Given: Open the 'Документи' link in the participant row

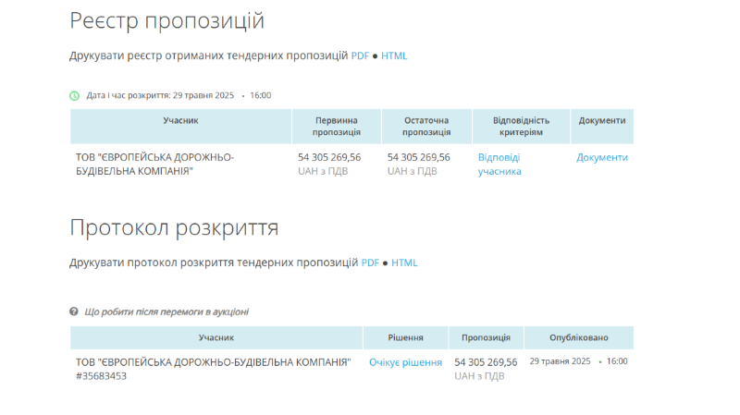Looking at the screenshot, I should click(602, 157).
